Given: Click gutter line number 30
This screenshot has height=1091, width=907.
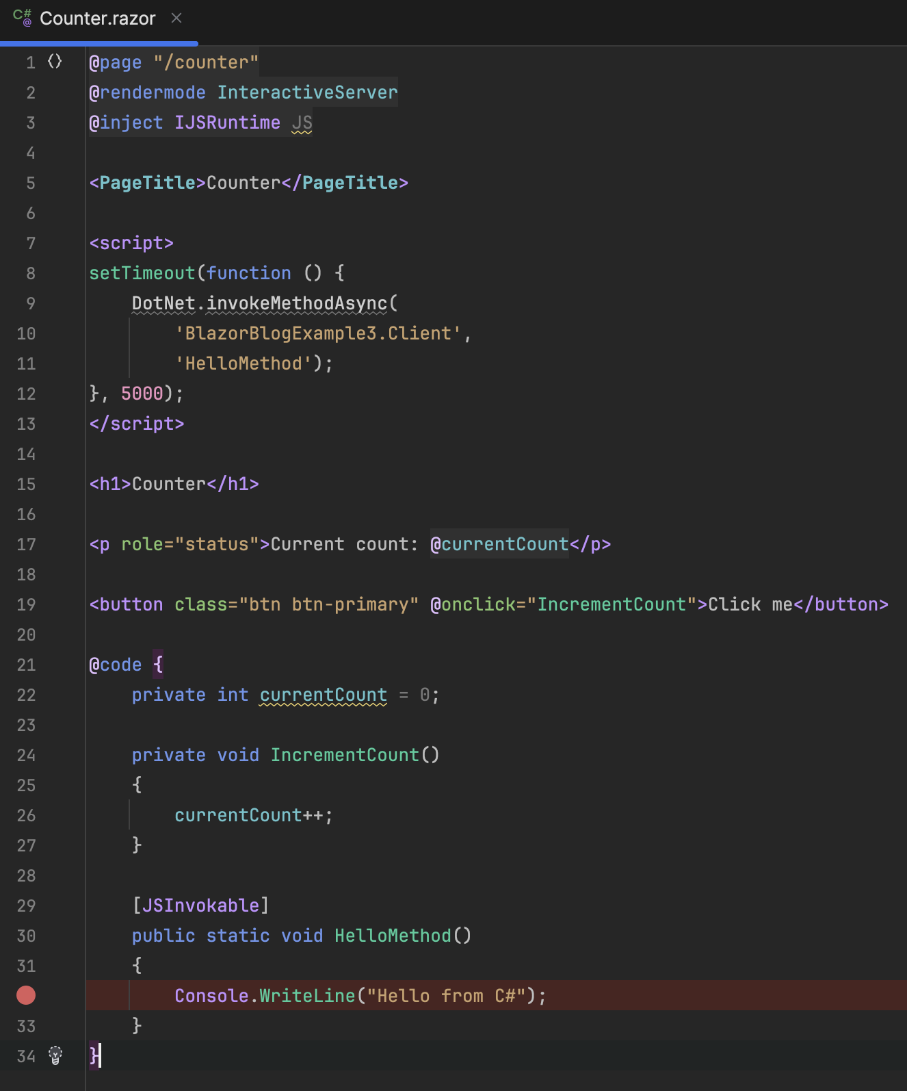Looking at the screenshot, I should pos(26,936).
